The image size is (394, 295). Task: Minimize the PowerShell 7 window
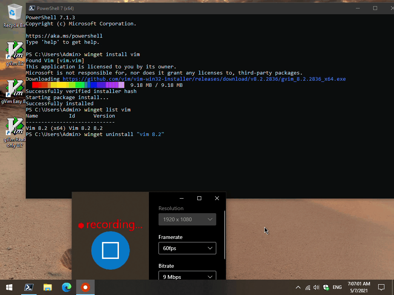[358, 8]
